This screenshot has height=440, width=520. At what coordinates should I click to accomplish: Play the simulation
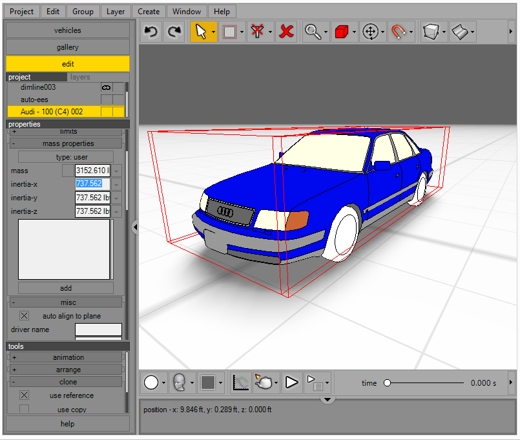click(x=292, y=382)
